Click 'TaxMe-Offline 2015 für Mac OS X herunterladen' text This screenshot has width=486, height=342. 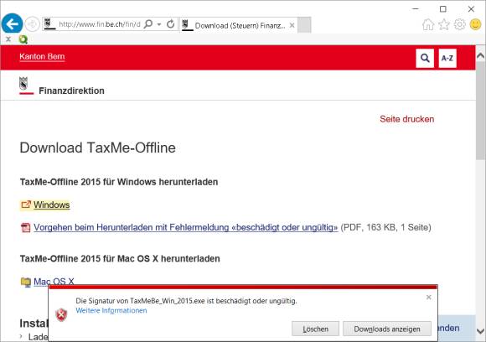120,258
